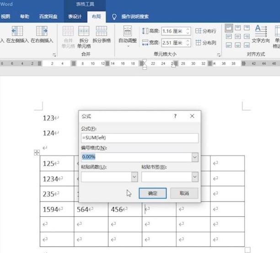Click table cell containing 1594
The image size is (280, 253).
pyautogui.click(x=57, y=209)
